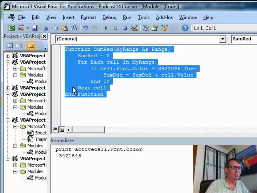Open the Object Browser toolbar icon

pyautogui.click(x=164, y=28)
